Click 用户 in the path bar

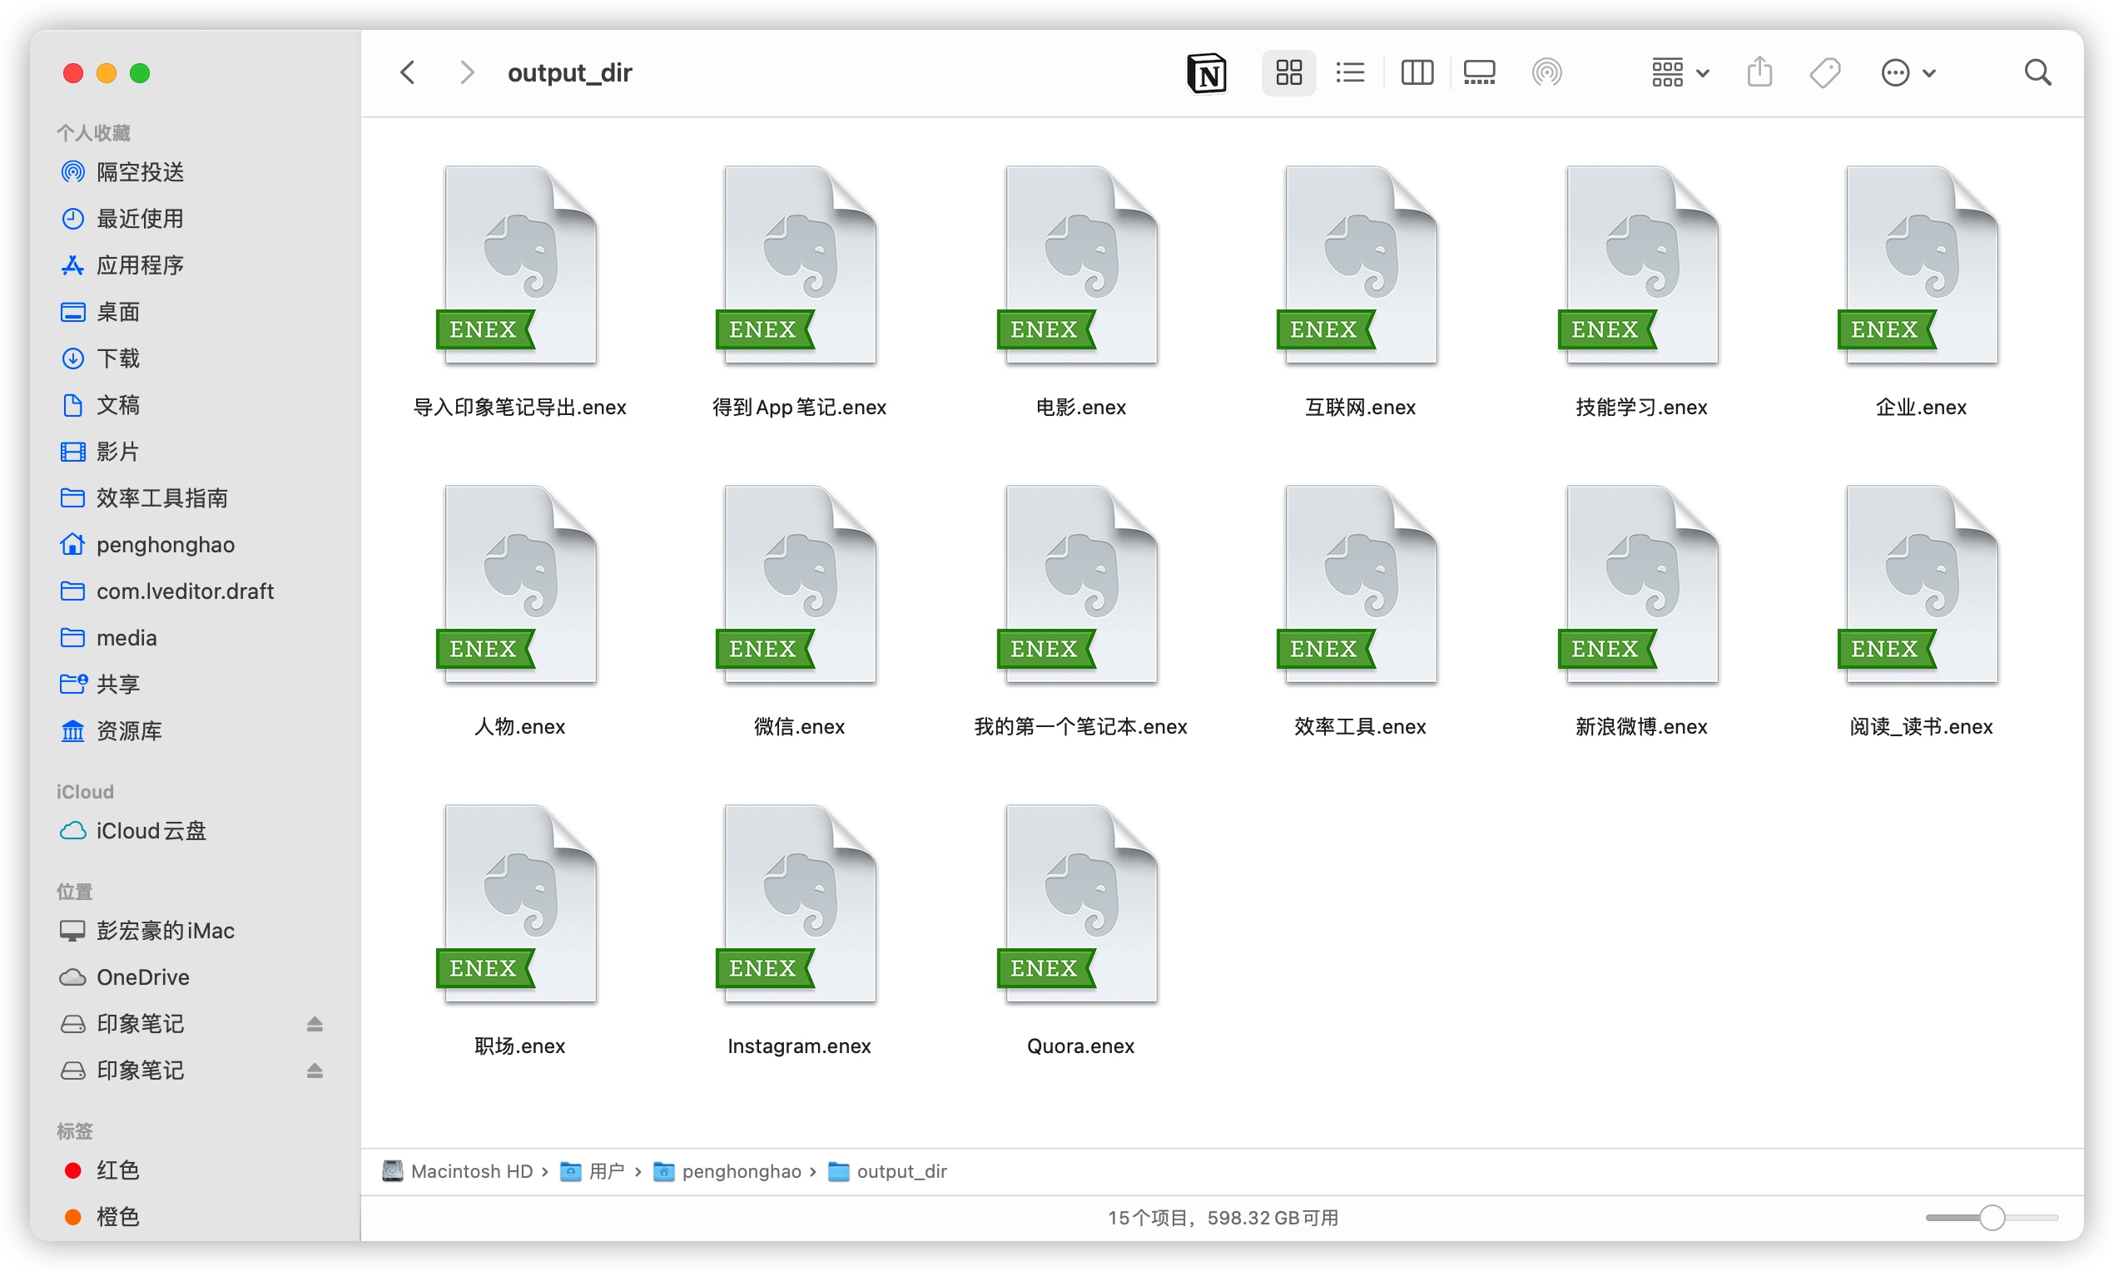tap(592, 1171)
